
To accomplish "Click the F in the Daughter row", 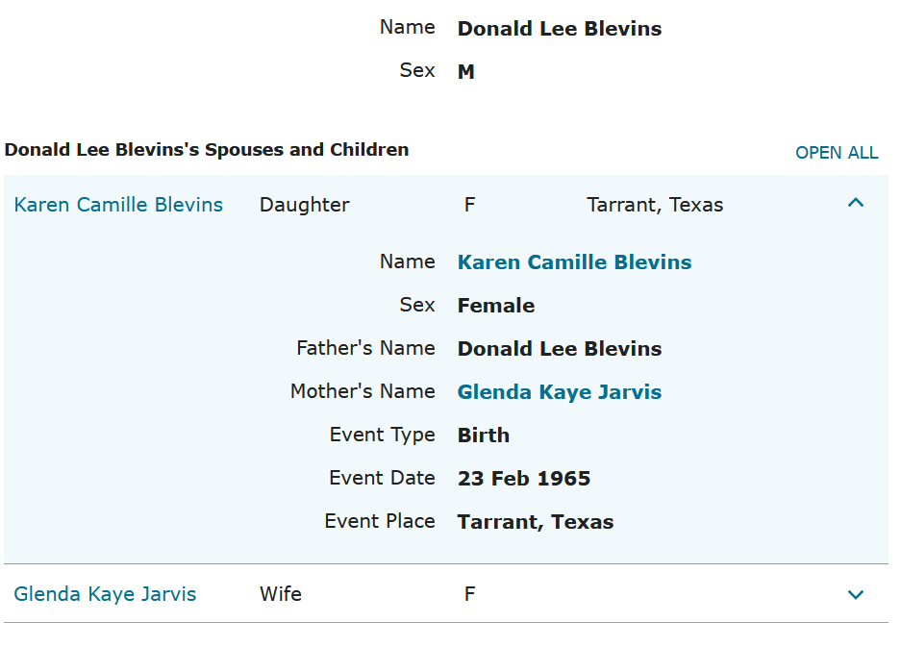I will [x=470, y=205].
